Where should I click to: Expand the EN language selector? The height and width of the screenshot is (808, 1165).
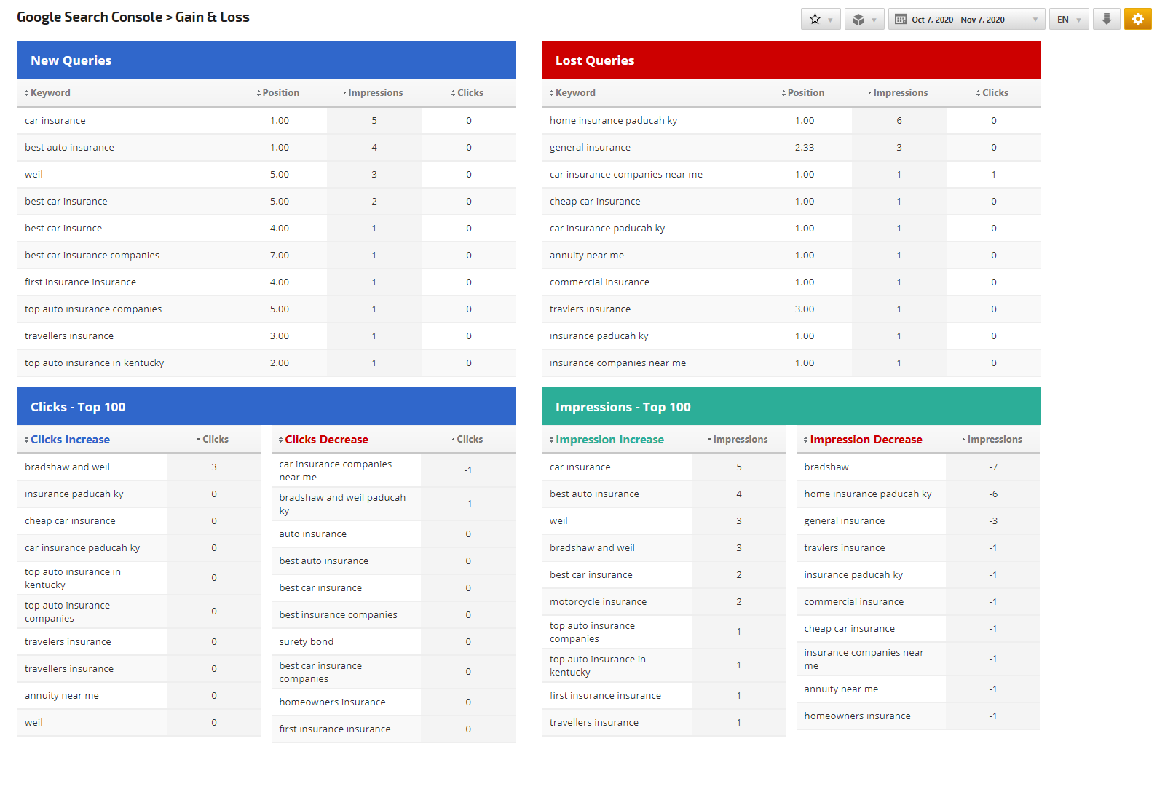click(x=1068, y=20)
